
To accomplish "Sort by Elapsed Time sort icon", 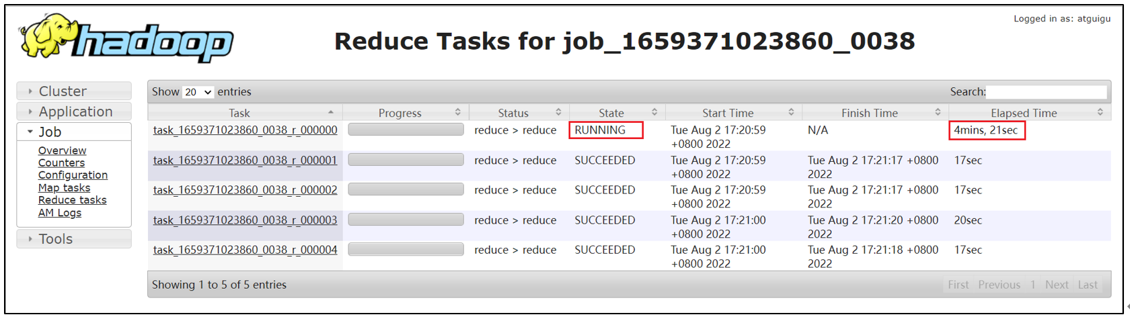I will 1100,112.
